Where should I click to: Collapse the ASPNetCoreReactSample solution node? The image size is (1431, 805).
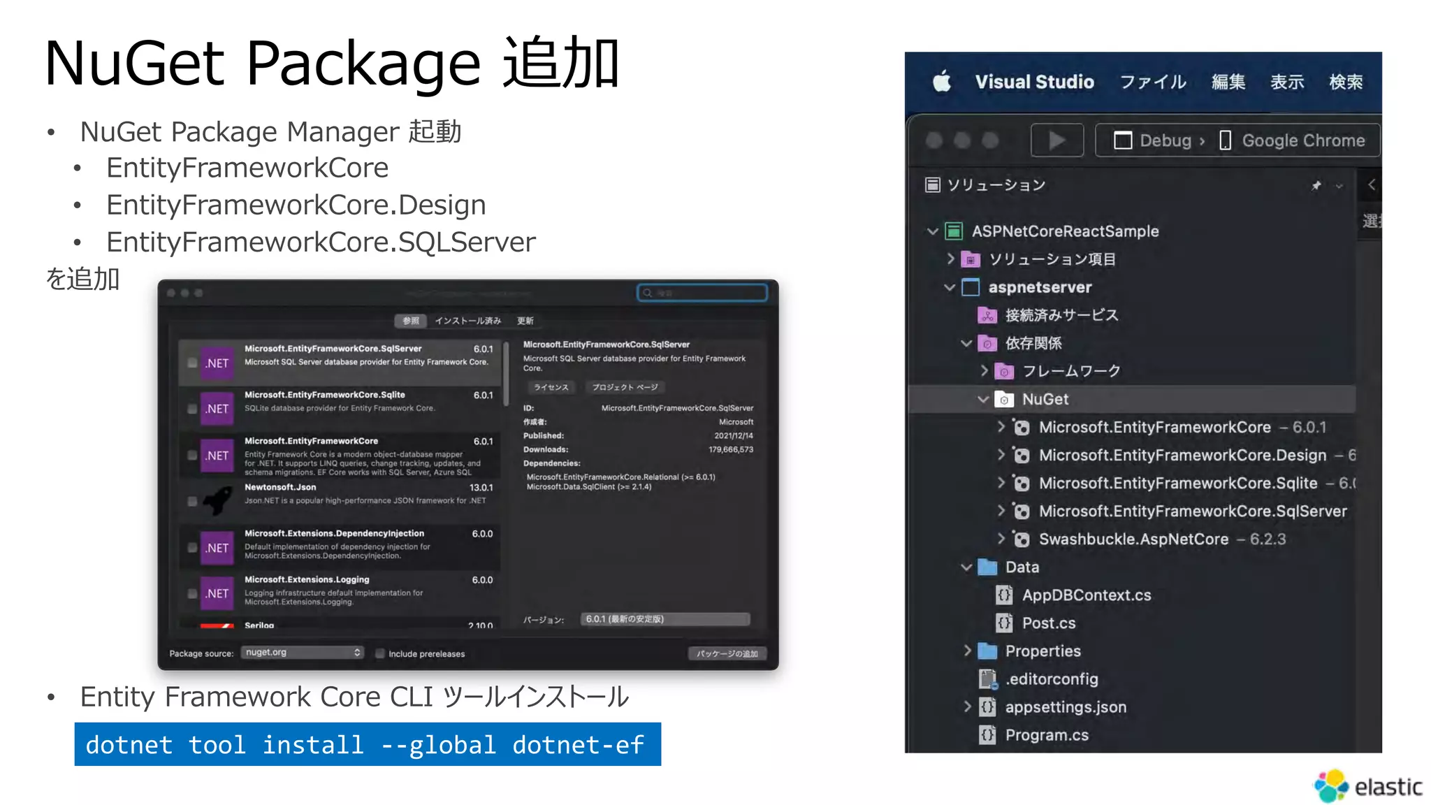click(x=932, y=231)
